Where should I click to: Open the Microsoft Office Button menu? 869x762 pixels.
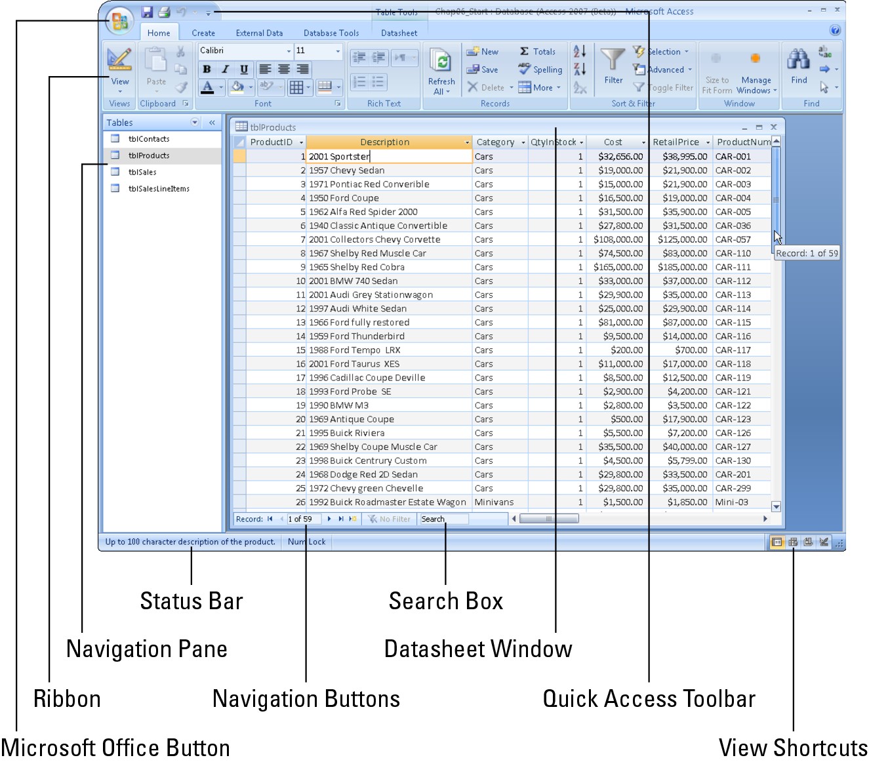click(119, 22)
